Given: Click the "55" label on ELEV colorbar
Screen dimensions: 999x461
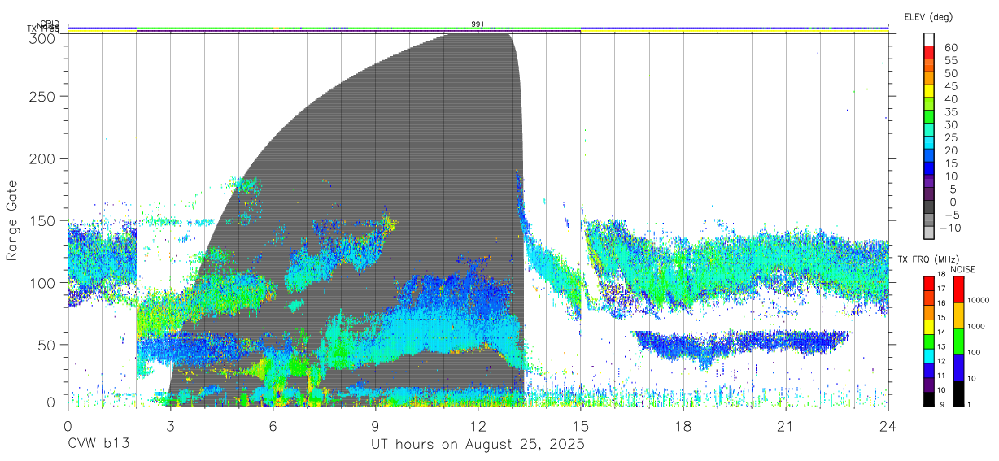Looking at the screenshot, I should pyautogui.click(x=951, y=61).
